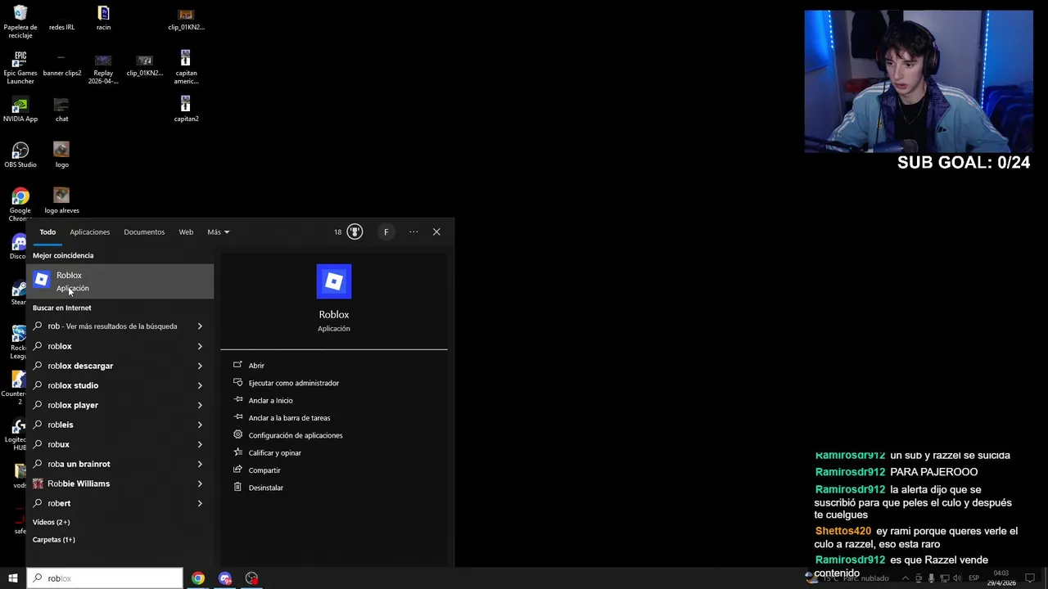The height and width of the screenshot is (589, 1048).
Task: Click the volume speaker tray icon
Action: point(957,578)
